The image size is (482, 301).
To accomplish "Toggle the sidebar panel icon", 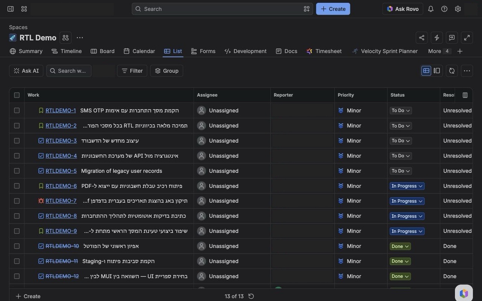I will point(11,9).
